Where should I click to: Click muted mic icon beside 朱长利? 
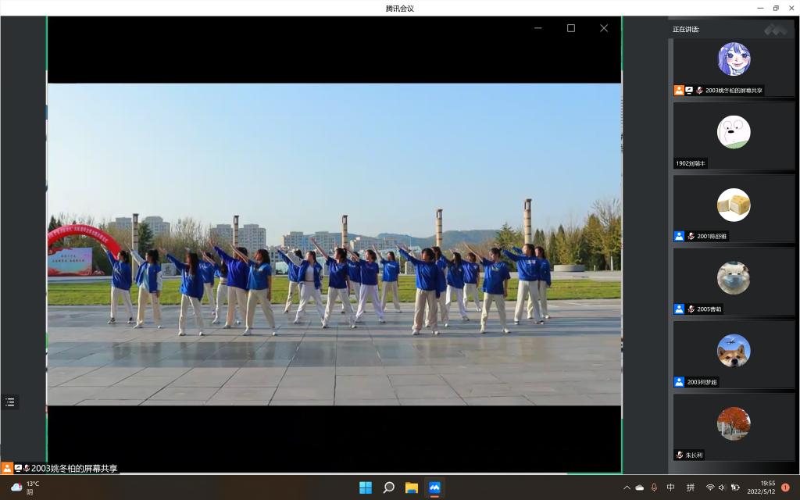pos(680,455)
